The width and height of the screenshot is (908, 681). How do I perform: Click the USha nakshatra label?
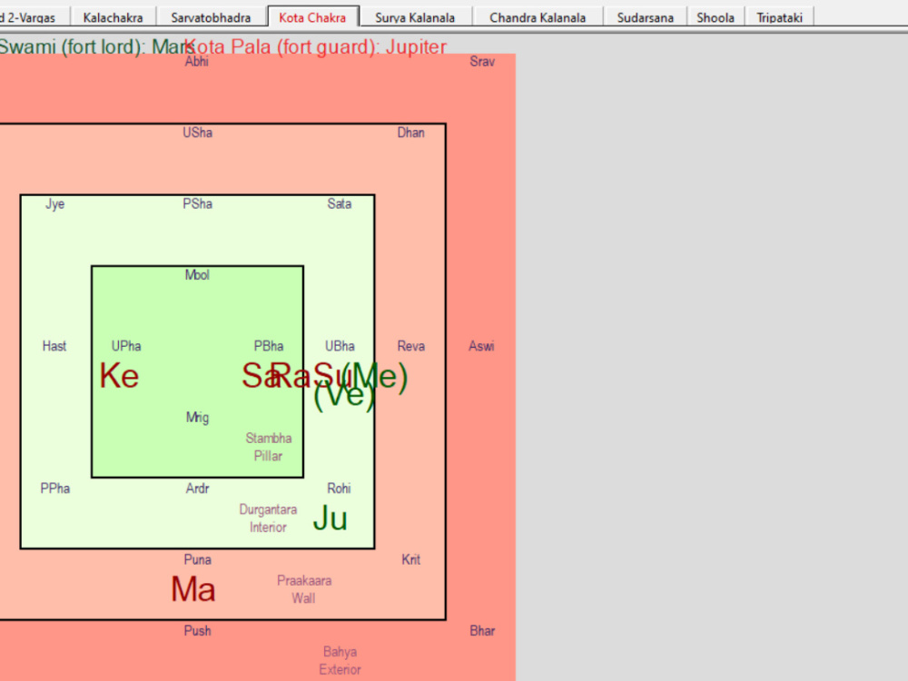point(197,133)
